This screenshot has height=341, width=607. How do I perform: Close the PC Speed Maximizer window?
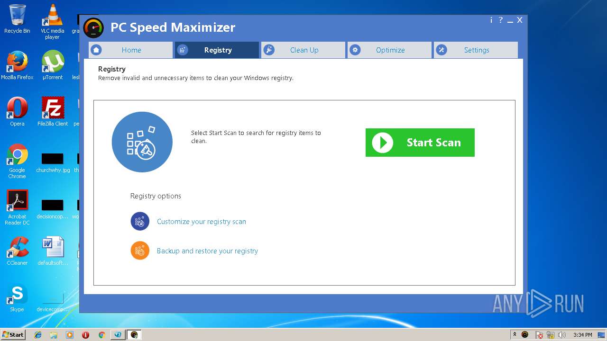520,20
